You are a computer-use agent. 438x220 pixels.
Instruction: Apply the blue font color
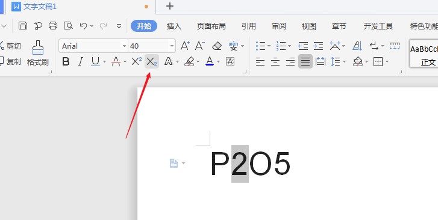(210, 61)
